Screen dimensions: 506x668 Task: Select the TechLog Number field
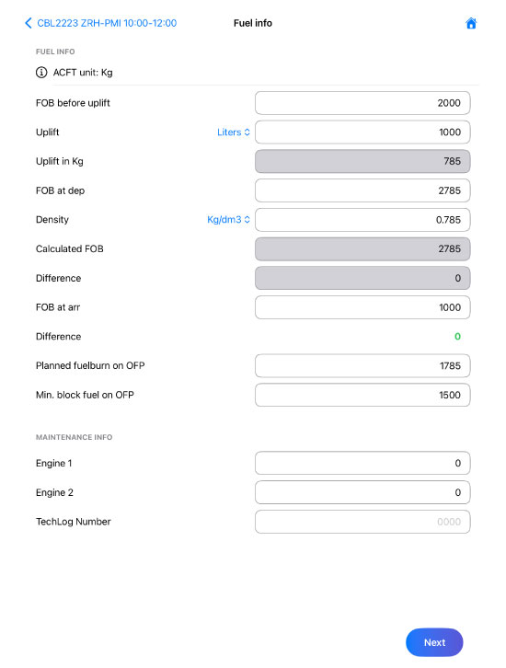(362, 522)
